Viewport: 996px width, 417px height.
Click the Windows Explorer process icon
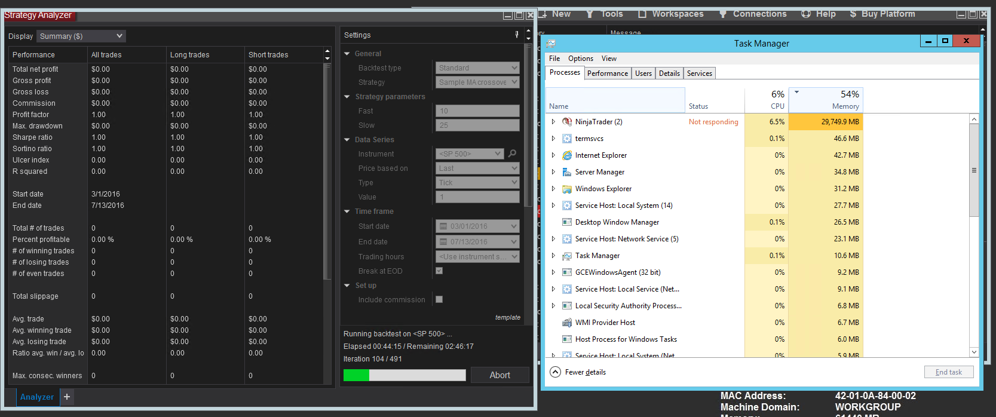click(x=567, y=189)
